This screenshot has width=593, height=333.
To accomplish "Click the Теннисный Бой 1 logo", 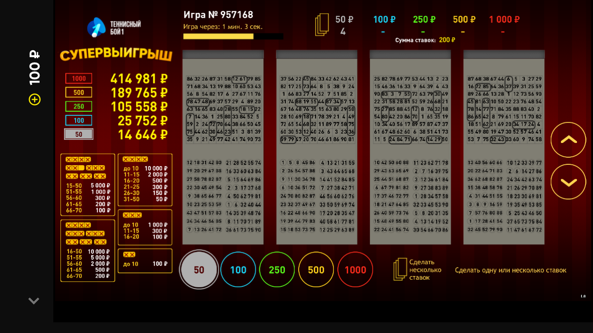I will click(x=114, y=28).
